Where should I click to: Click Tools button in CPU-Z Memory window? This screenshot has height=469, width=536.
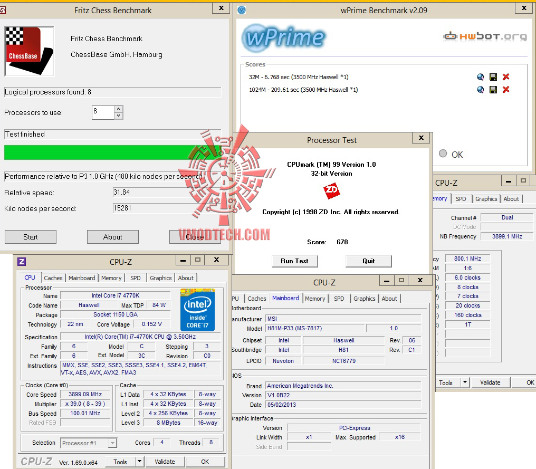tap(448, 382)
